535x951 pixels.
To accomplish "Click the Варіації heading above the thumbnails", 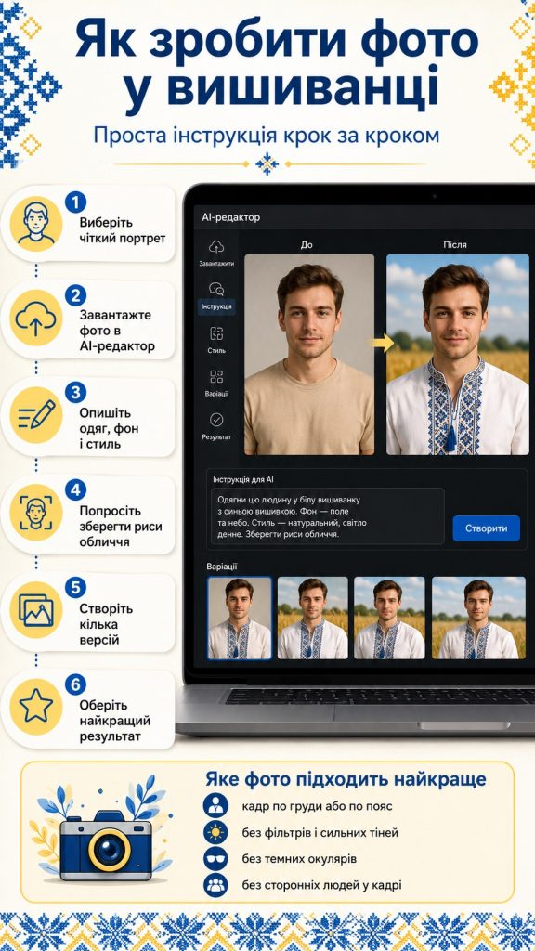I will (x=221, y=567).
